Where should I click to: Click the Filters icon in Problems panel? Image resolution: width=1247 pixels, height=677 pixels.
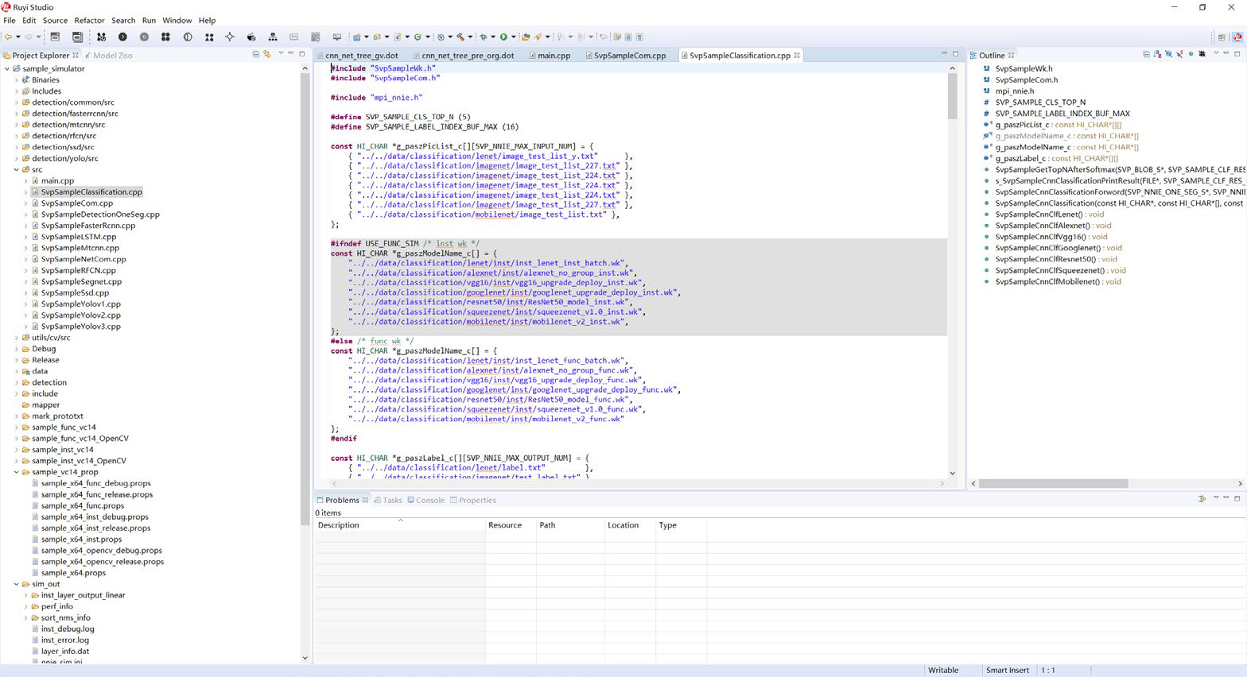tap(1202, 498)
